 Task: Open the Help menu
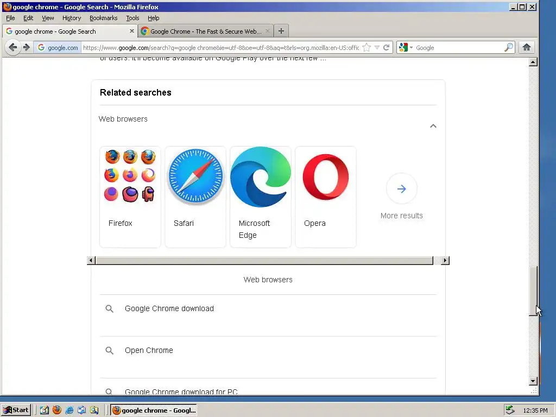[153, 18]
